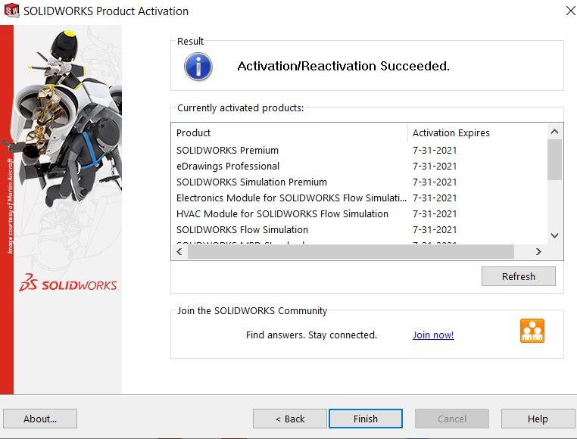Click the expiry date of SOLIDWORKS Premium

click(435, 150)
